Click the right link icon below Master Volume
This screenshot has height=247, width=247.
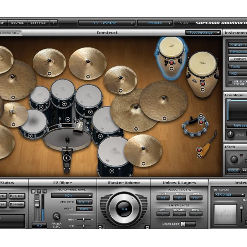(x=147, y=227)
